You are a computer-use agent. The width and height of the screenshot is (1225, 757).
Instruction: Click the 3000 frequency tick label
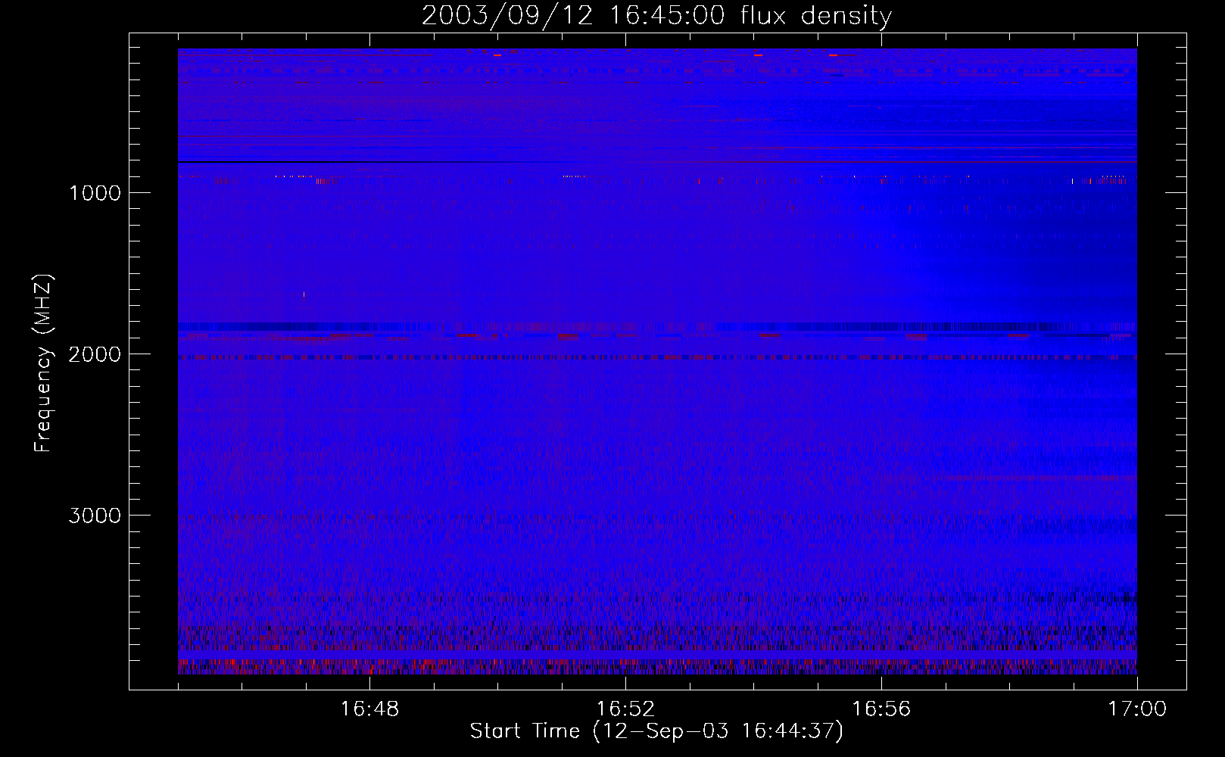[95, 515]
